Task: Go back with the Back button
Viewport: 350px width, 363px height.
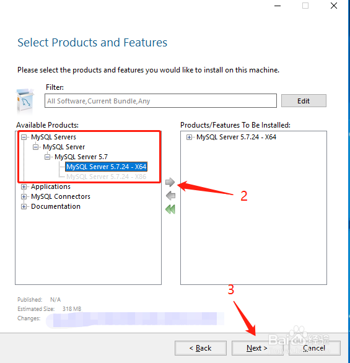Action: click(x=201, y=348)
